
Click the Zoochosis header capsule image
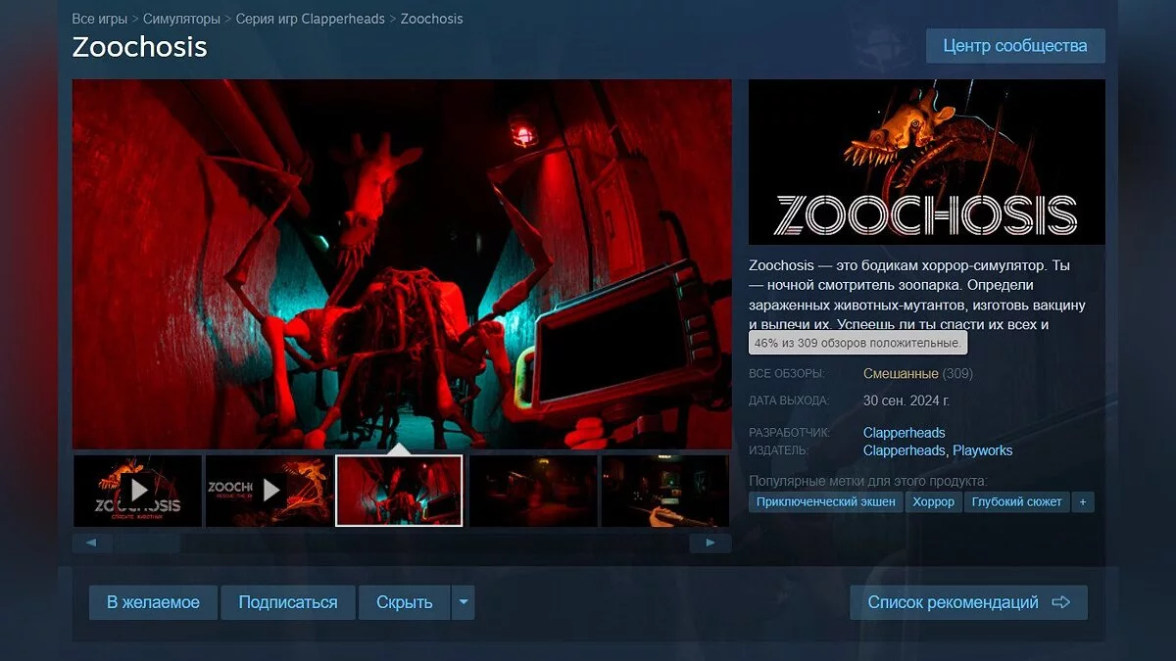927,162
